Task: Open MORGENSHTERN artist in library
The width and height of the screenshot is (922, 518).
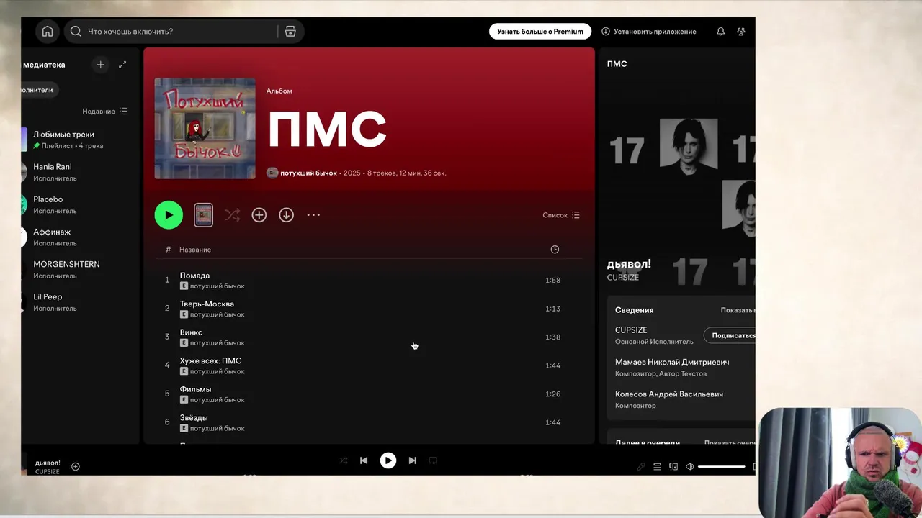Action: (x=79, y=270)
